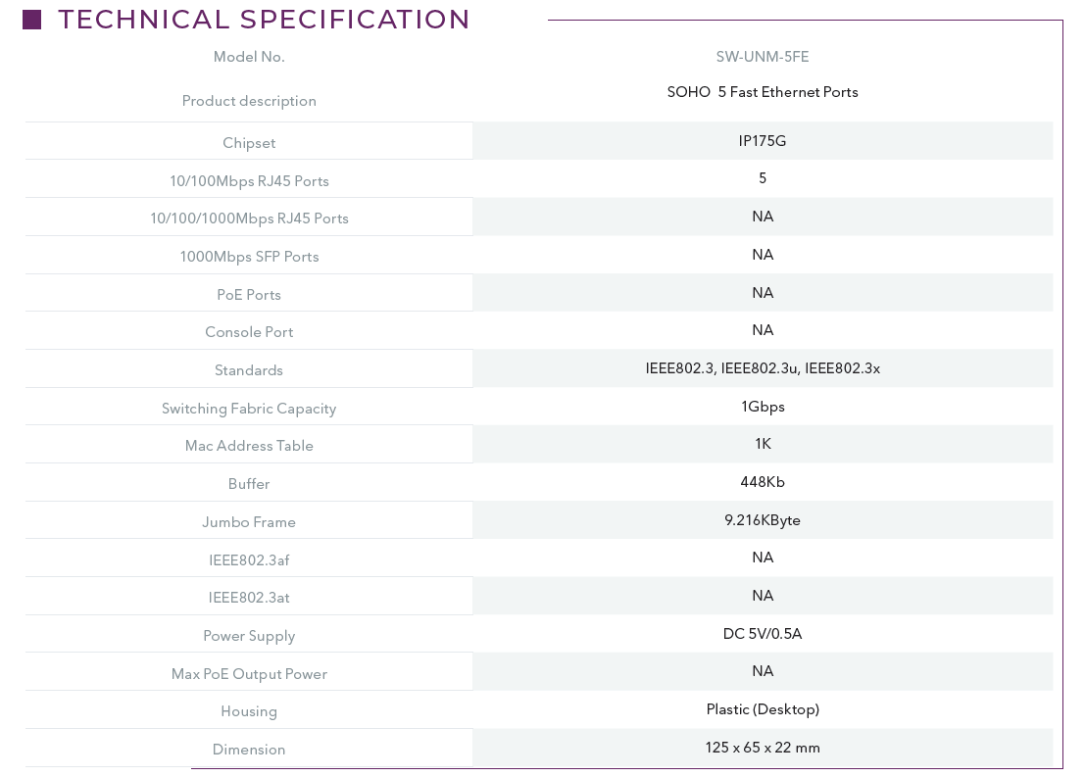Select the SOHO 5 Fast Ethernet Ports description

(x=762, y=92)
